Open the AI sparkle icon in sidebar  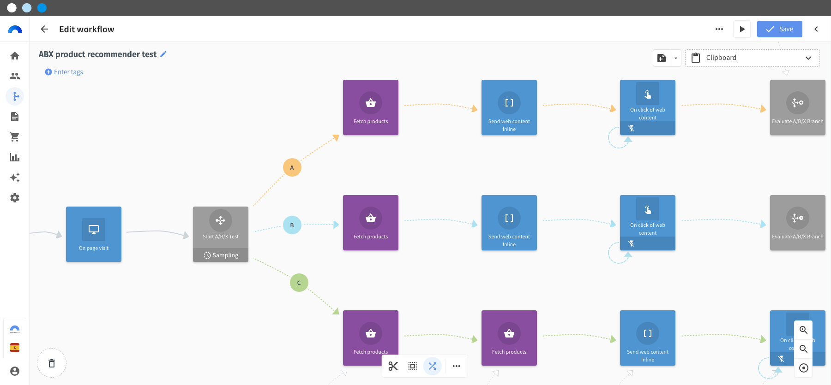15,178
